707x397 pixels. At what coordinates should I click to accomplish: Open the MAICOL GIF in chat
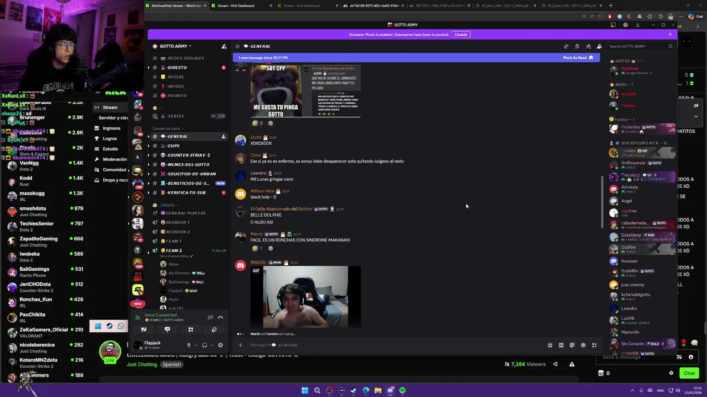coord(306,297)
